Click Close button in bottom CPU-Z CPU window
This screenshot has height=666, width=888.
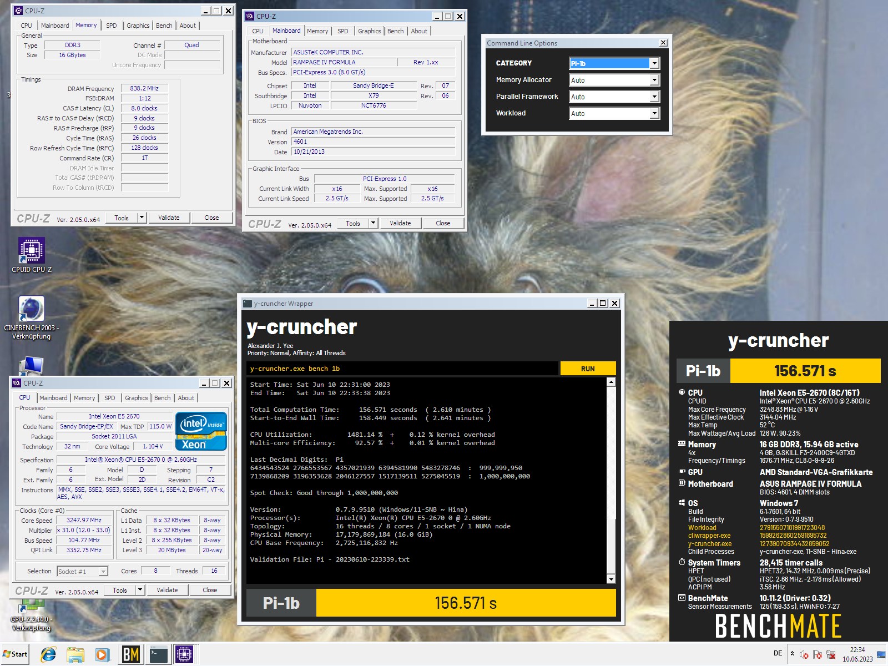[x=210, y=590]
